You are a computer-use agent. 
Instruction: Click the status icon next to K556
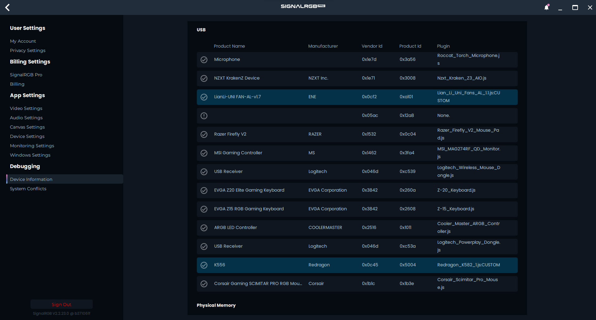pos(204,265)
